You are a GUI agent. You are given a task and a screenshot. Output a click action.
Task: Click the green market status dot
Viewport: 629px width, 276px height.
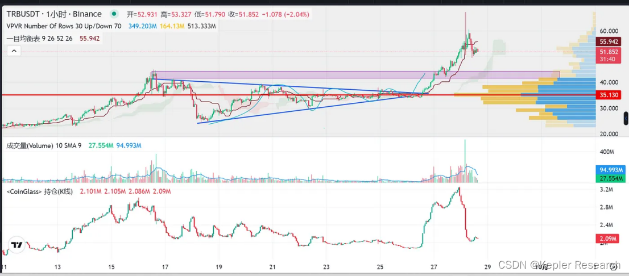pyautogui.click(x=114, y=14)
